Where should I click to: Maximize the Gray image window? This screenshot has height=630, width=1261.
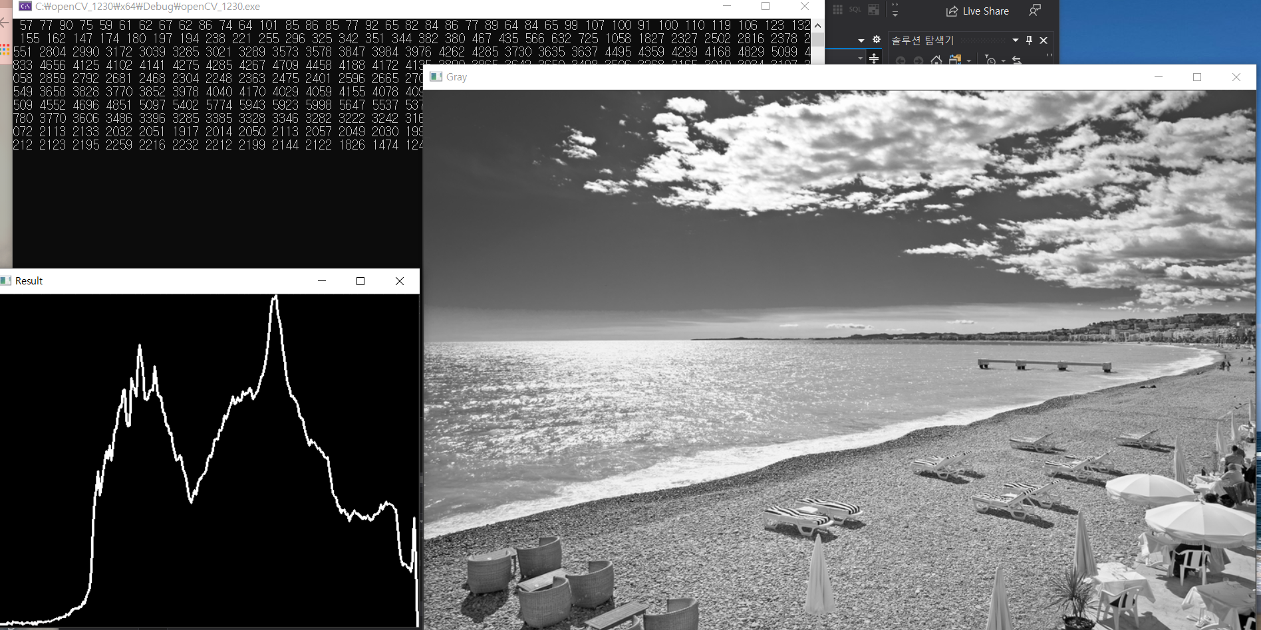(1197, 77)
